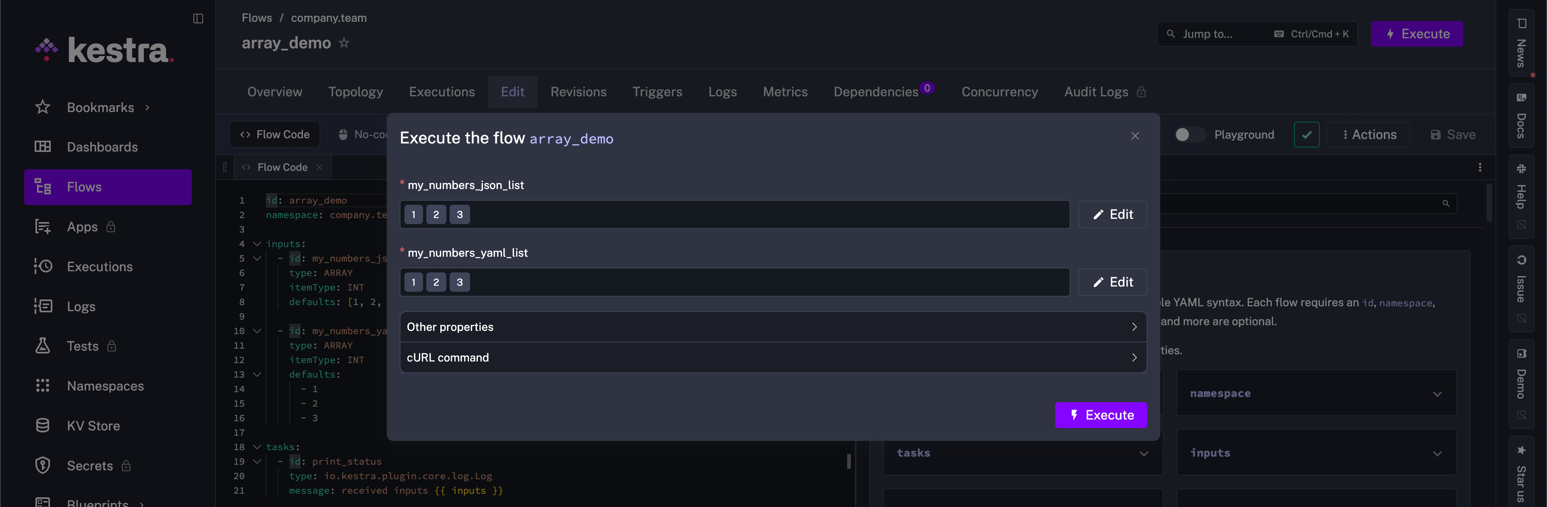
Task: Open the Dashboards sidebar icon
Action: click(x=43, y=147)
